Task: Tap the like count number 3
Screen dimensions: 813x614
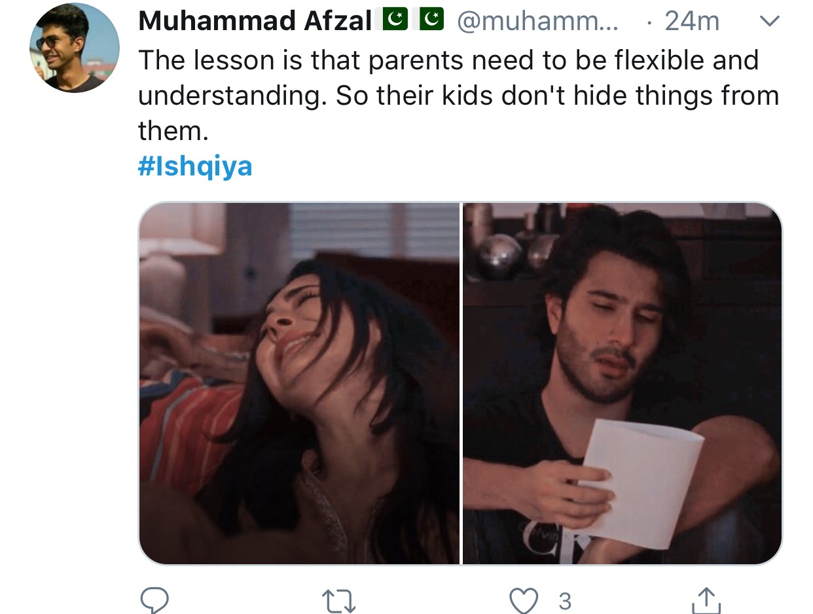Action: pyautogui.click(x=565, y=601)
